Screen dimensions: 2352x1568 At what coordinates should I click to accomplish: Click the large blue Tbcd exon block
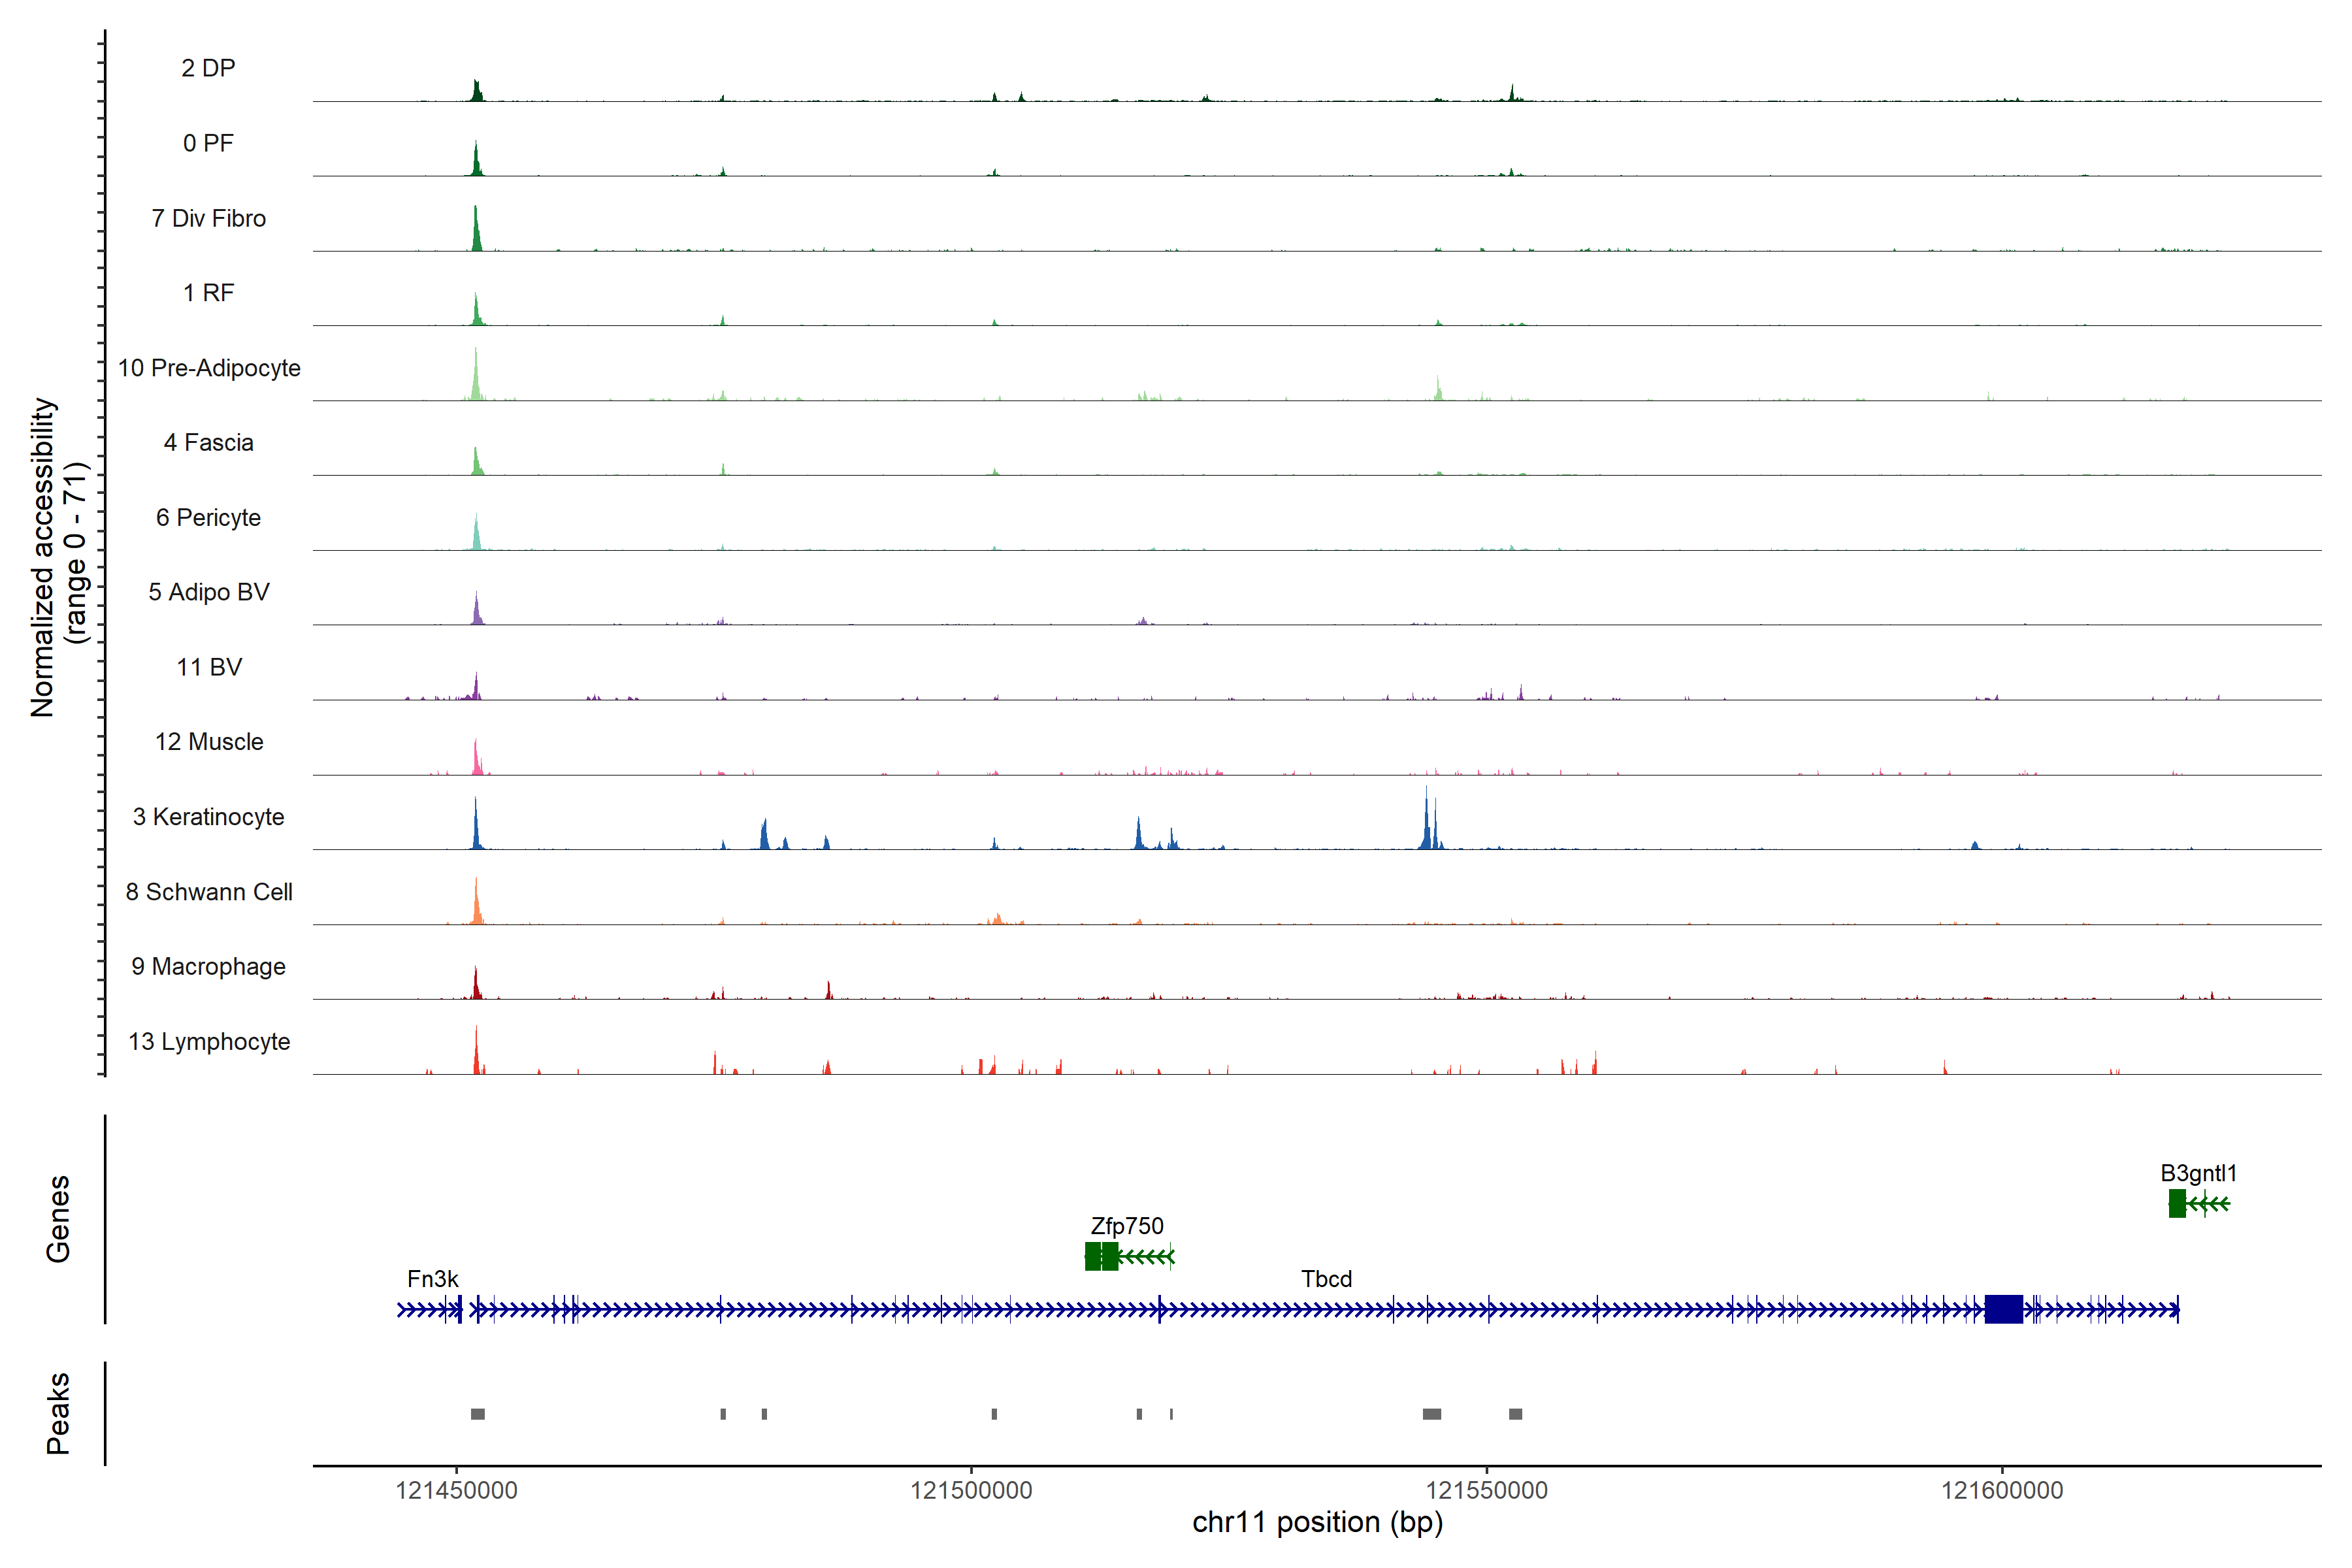point(2003,1308)
